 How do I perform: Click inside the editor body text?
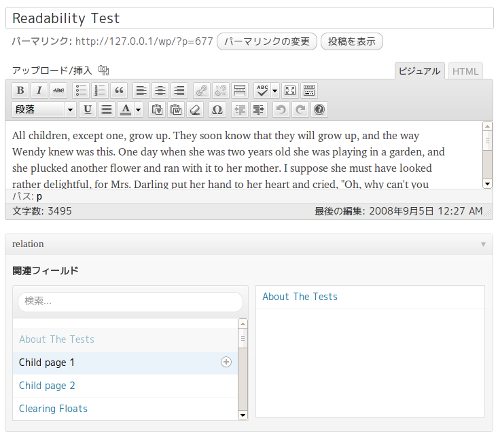point(244,155)
